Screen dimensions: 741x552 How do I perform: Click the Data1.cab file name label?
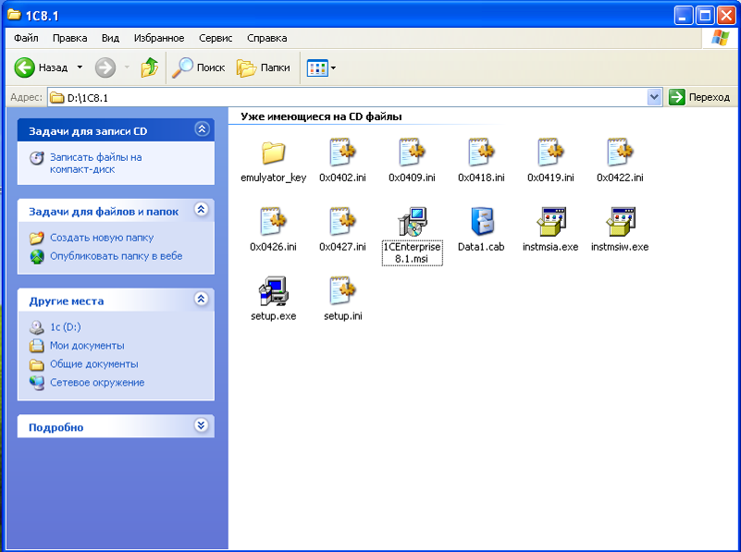tap(481, 247)
